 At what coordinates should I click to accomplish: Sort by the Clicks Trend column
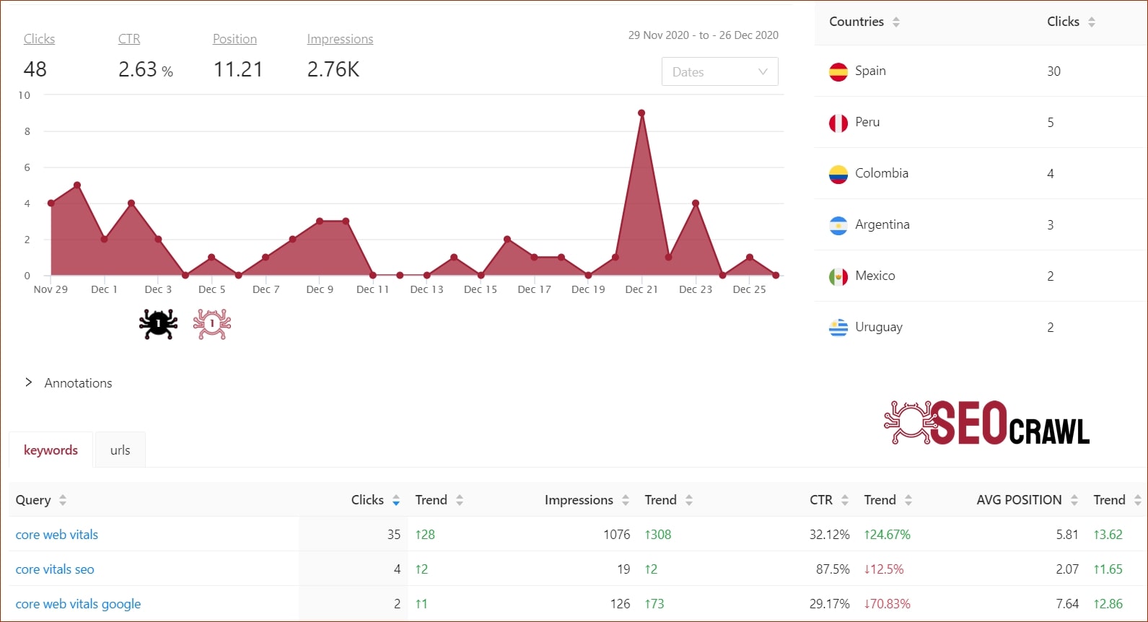click(x=459, y=500)
